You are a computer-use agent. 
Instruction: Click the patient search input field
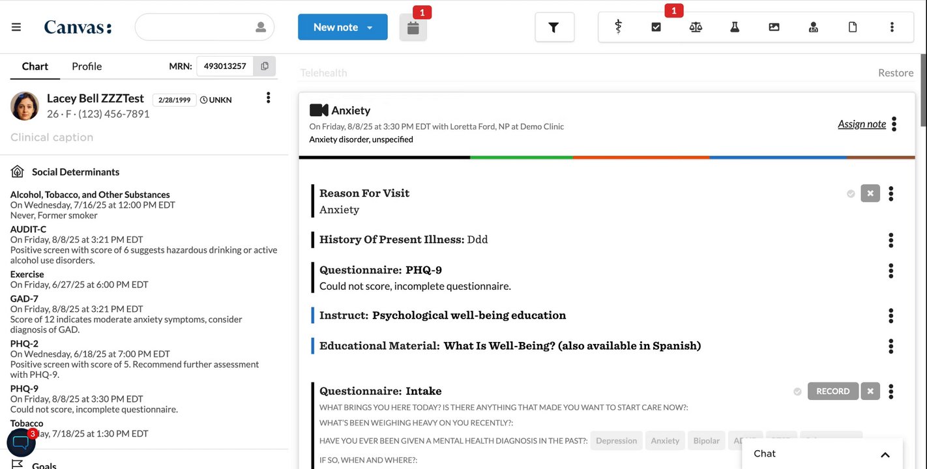pos(196,27)
